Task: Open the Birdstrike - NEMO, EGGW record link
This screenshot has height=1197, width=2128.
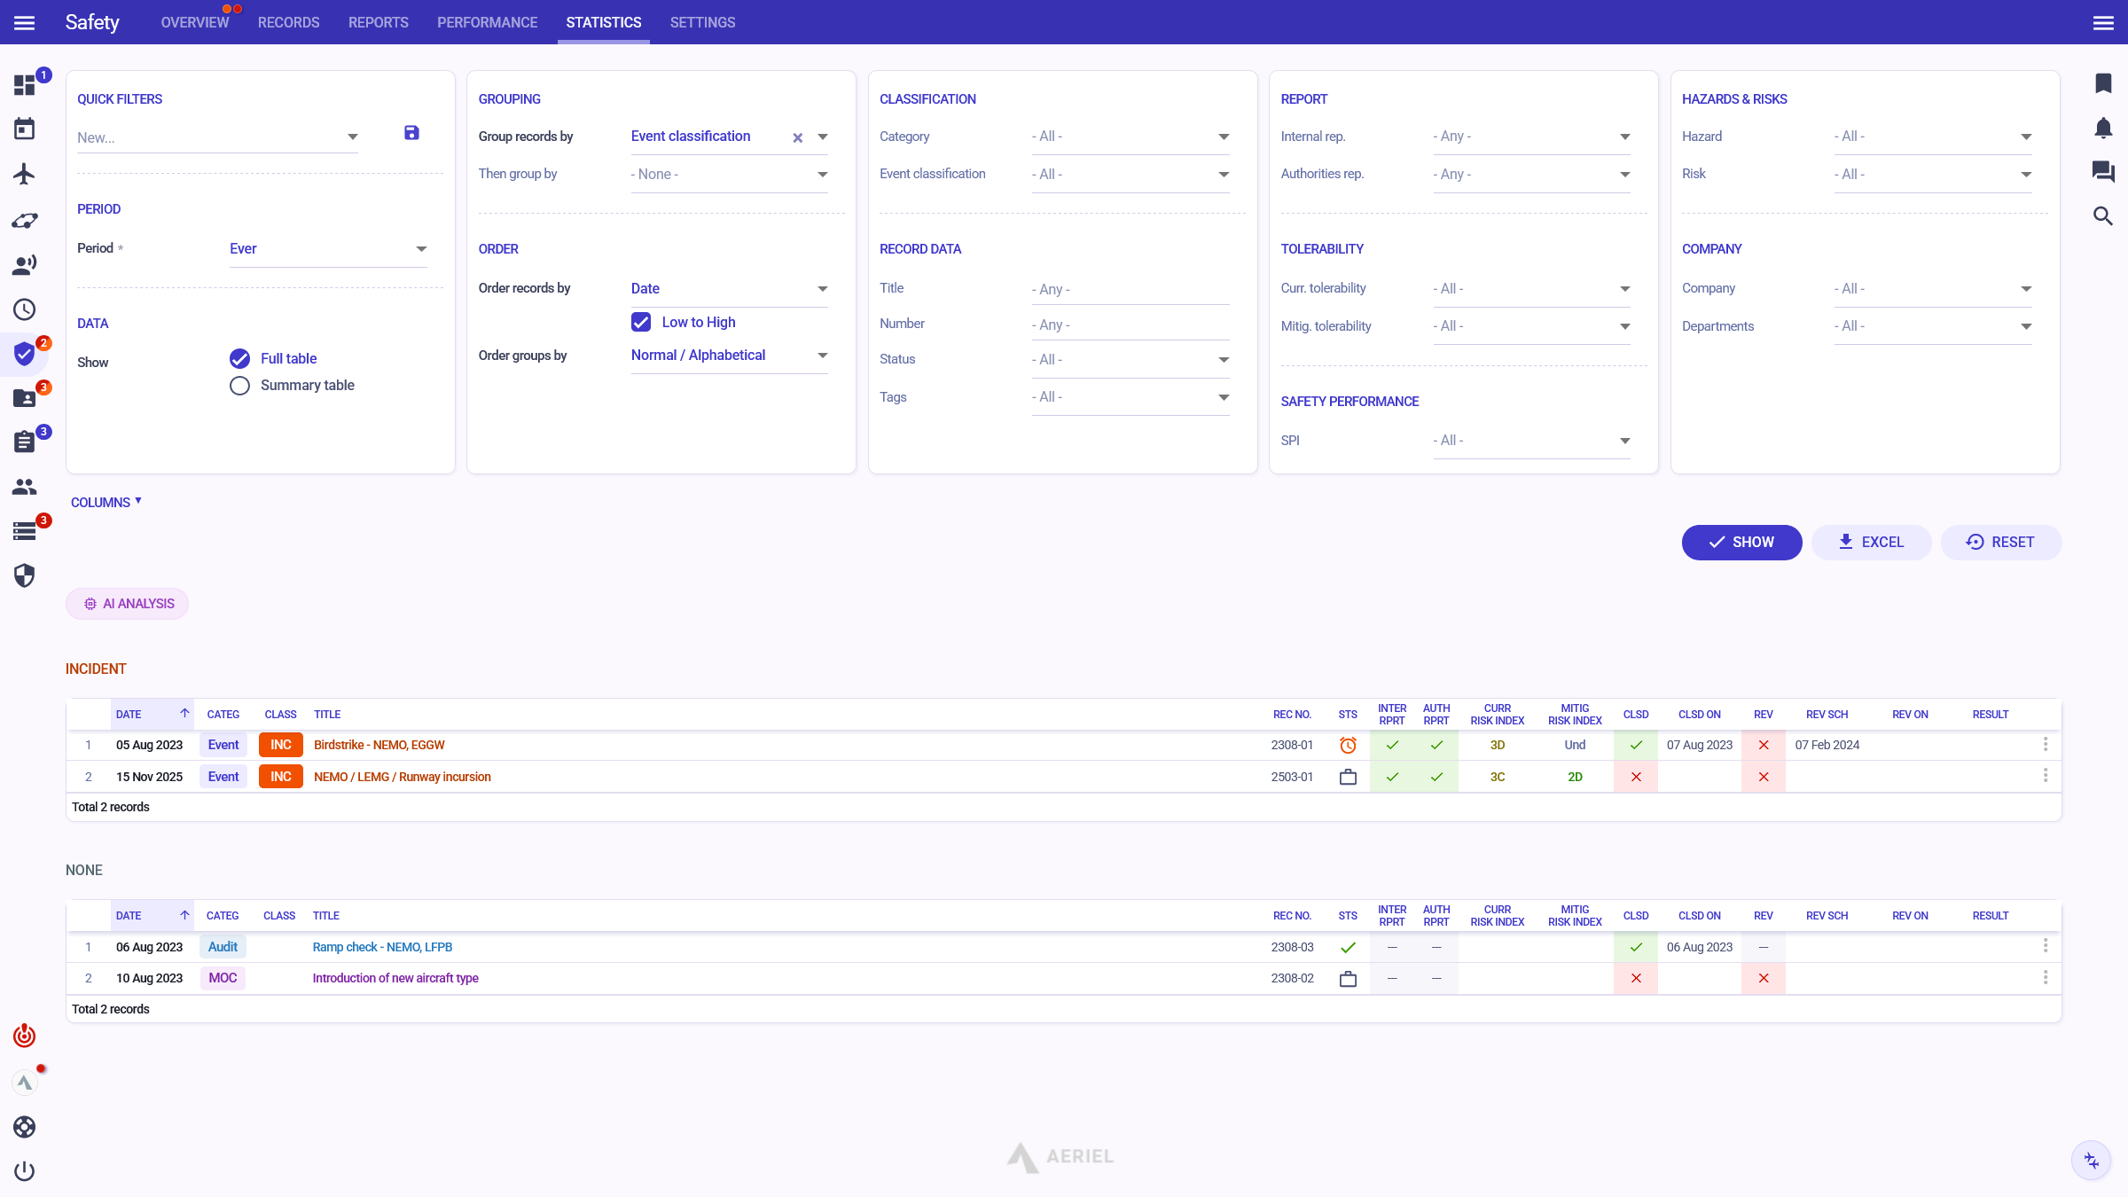Action: click(379, 745)
